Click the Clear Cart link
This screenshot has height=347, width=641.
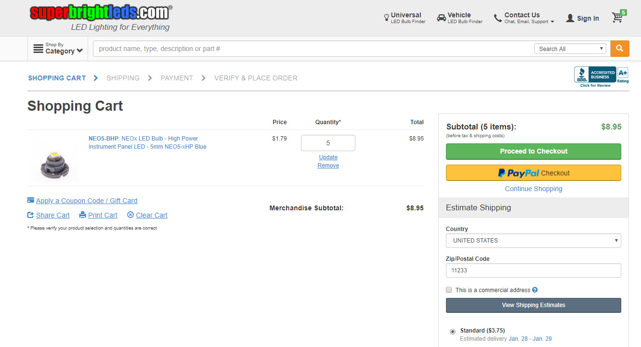coord(151,215)
